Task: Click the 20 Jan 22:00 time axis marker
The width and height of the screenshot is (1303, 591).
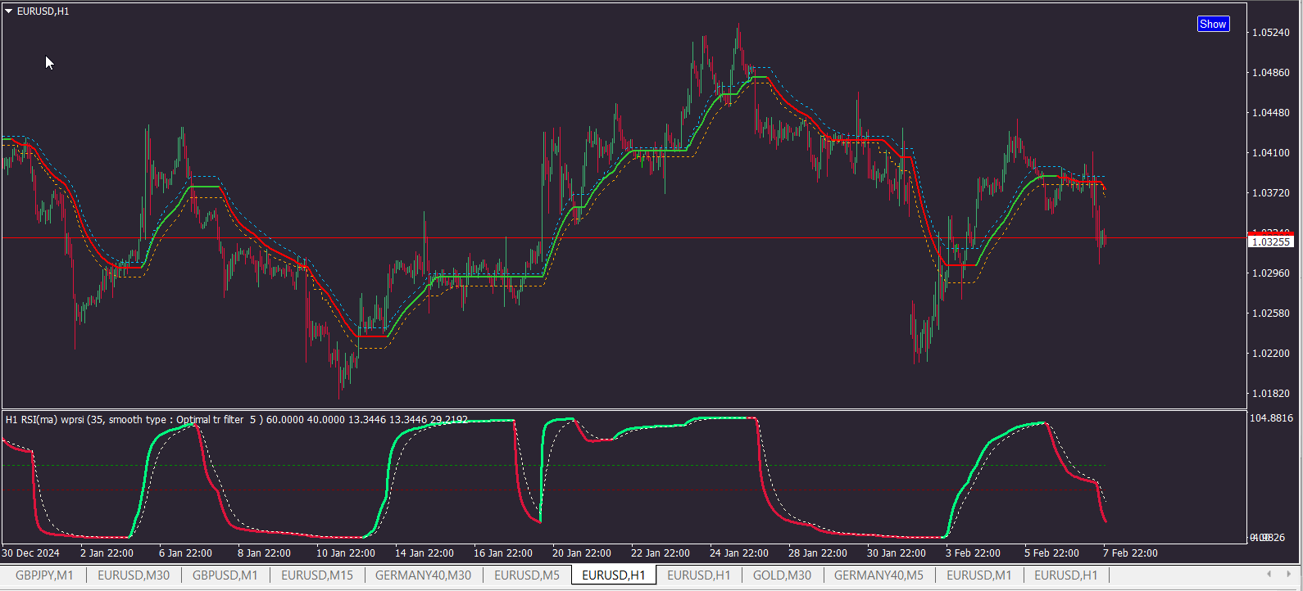Action: [582, 553]
